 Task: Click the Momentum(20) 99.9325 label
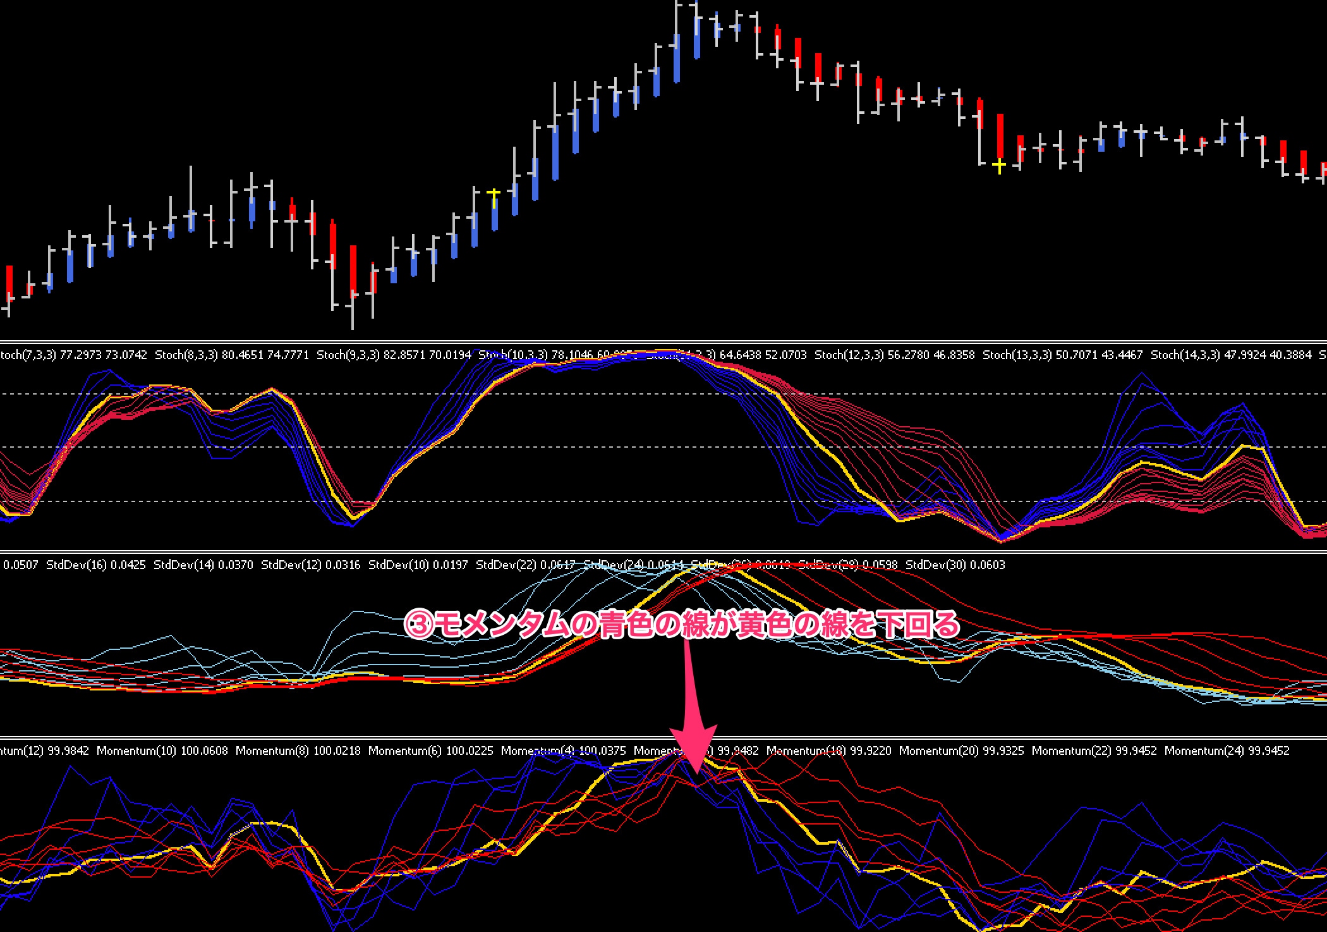point(962,751)
